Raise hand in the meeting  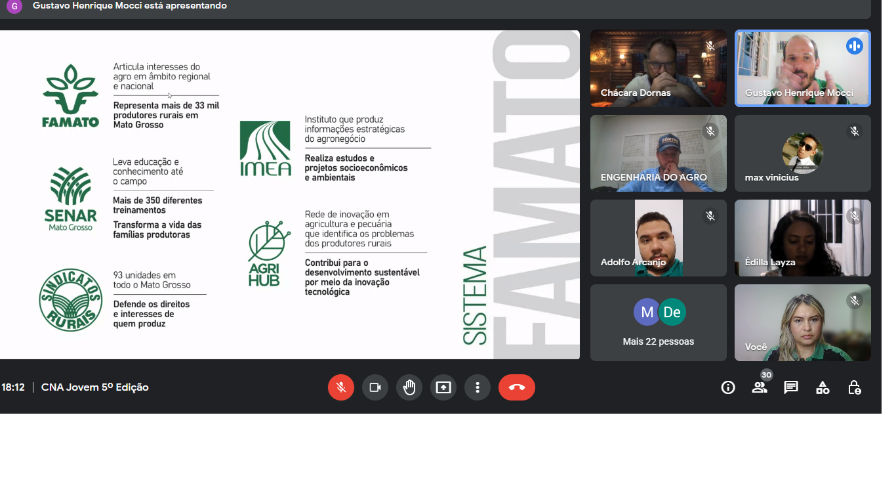[409, 387]
